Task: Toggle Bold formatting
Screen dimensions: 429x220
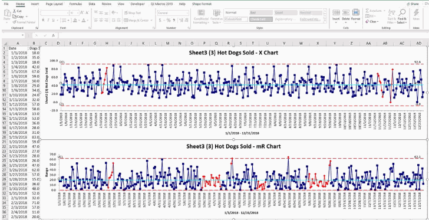Action: tap(43, 20)
